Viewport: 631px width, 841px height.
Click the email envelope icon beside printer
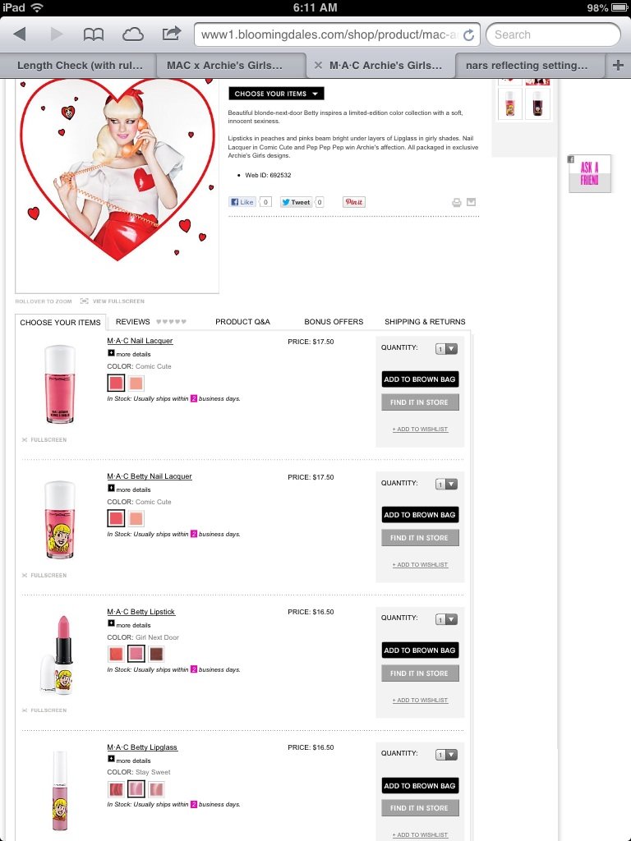click(471, 202)
